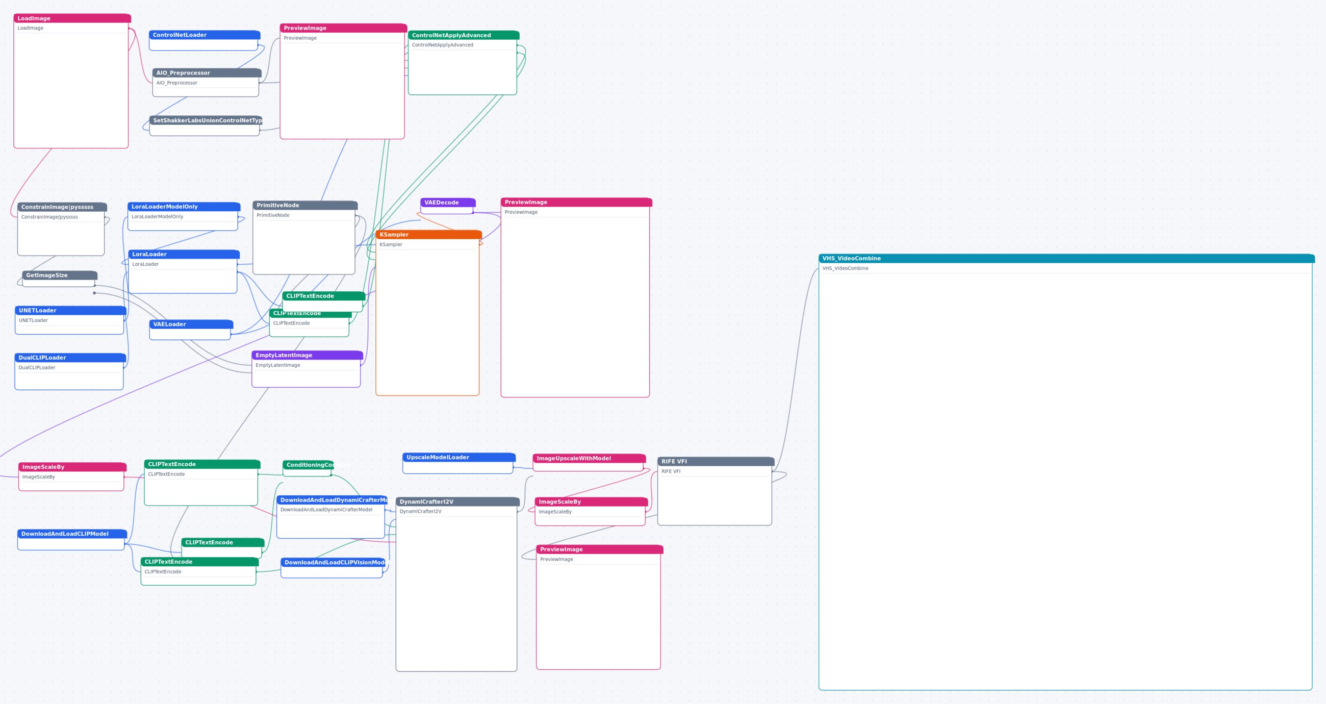Select the UpscaleModelLoader node header
Viewport: 1326px width, 704px height.
458,457
